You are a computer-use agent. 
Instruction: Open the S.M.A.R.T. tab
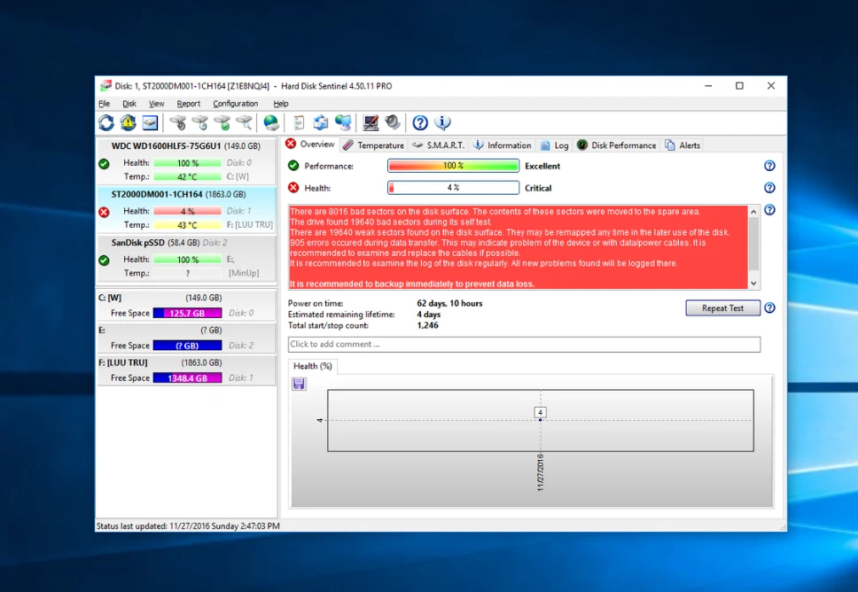[x=438, y=145]
